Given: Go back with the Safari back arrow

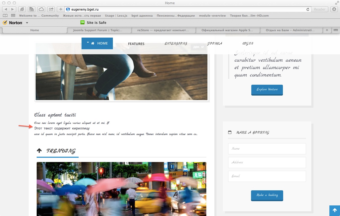Looking at the screenshot, I should [6, 9].
